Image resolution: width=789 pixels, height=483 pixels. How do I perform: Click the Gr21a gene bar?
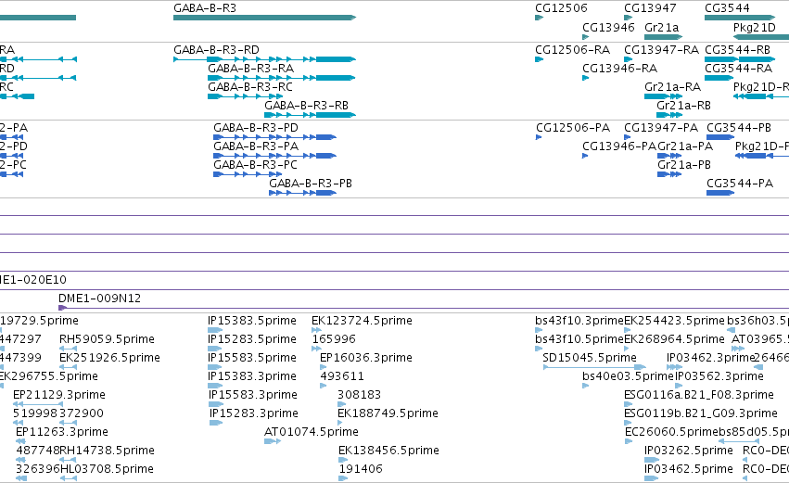(x=663, y=37)
